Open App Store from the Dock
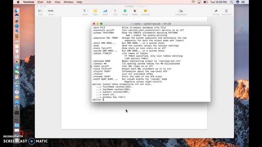 17,102
